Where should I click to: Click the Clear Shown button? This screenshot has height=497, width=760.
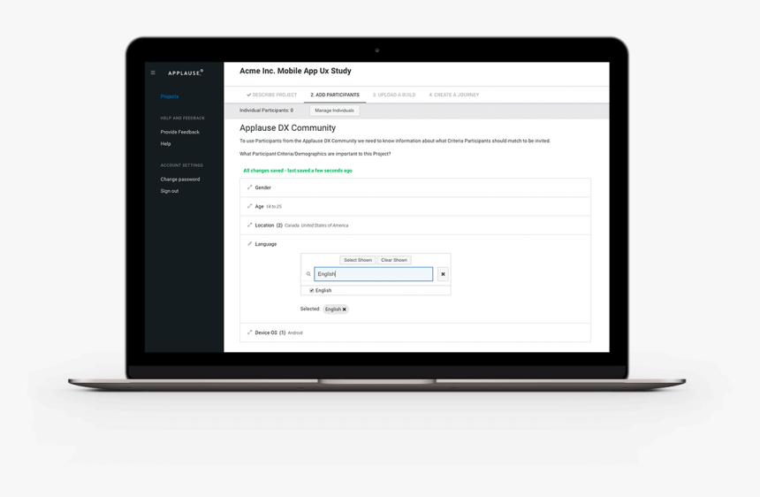(x=394, y=260)
